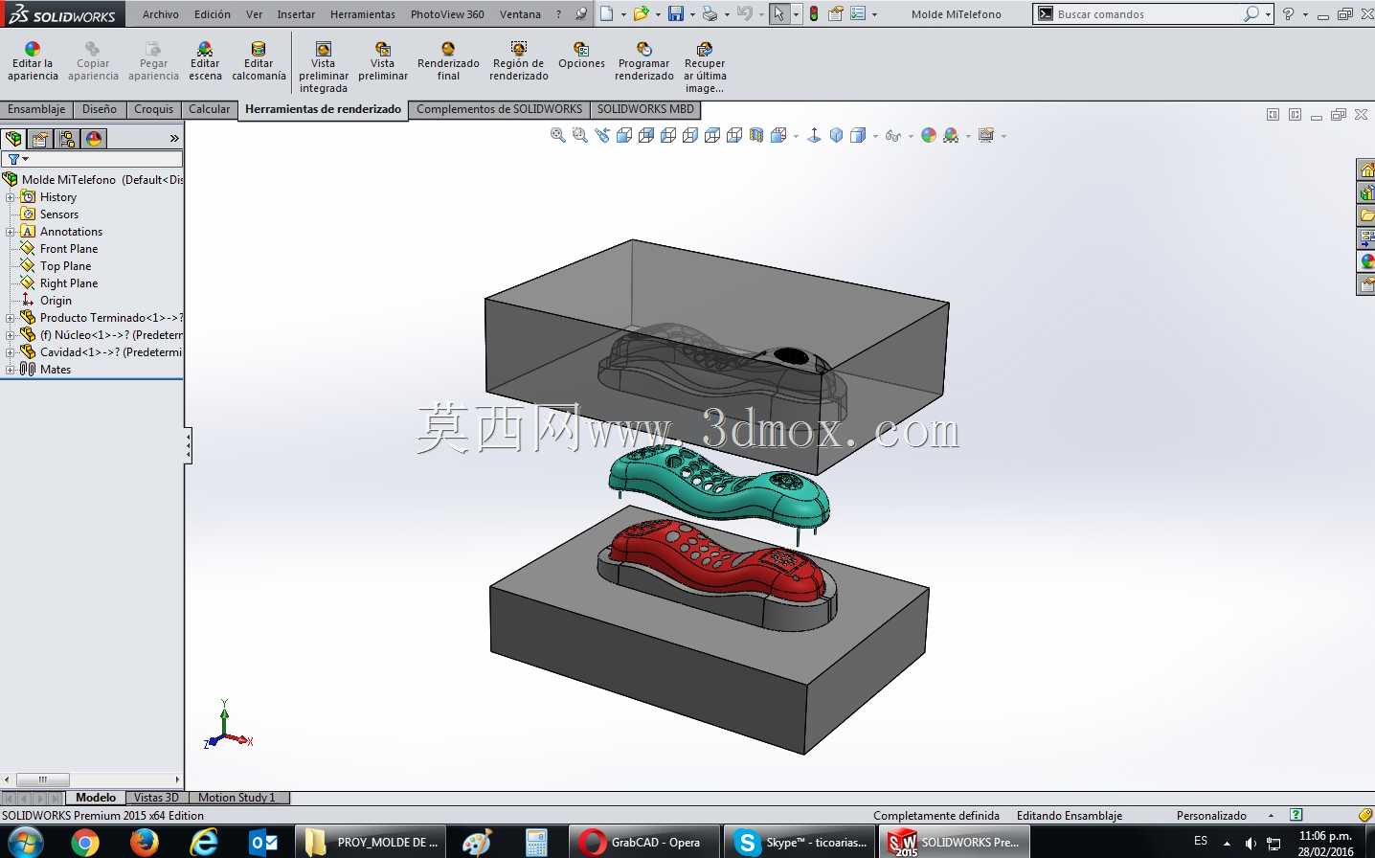
Task: Click the Undo arrow icon
Action: coord(745,13)
